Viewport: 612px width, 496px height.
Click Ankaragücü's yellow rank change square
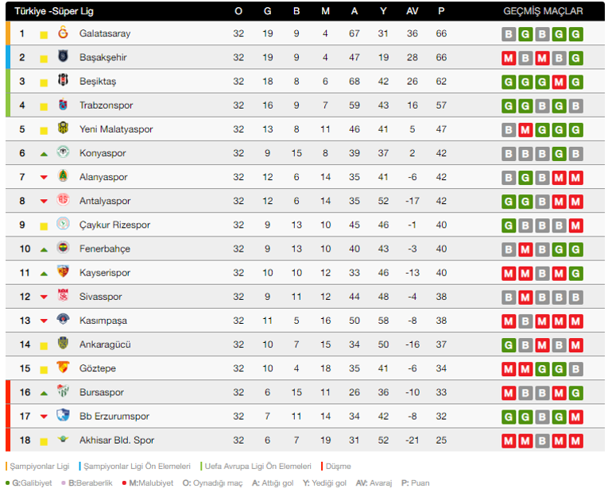click(x=45, y=344)
